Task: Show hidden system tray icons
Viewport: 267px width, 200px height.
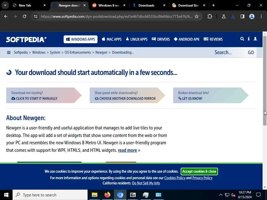Action: [x=221, y=195]
